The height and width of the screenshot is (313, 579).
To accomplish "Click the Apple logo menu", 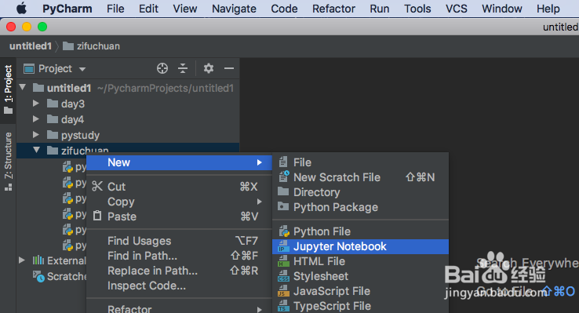I will [21, 8].
